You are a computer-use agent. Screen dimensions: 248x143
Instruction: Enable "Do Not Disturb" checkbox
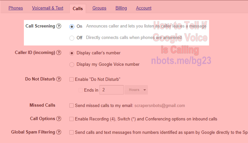tap(72, 79)
